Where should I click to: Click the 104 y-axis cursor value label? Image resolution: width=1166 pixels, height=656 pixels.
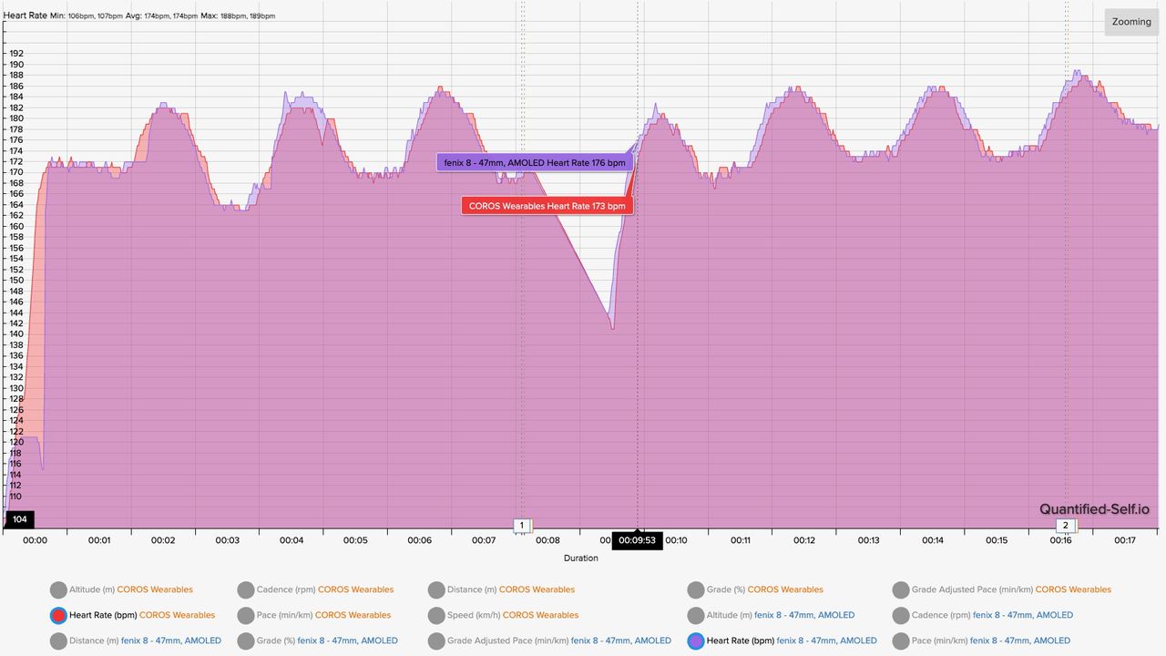[20, 519]
